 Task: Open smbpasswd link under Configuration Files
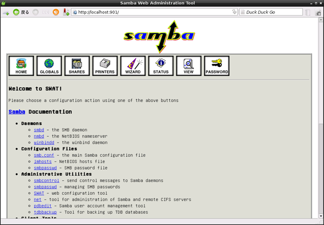click(x=45, y=168)
